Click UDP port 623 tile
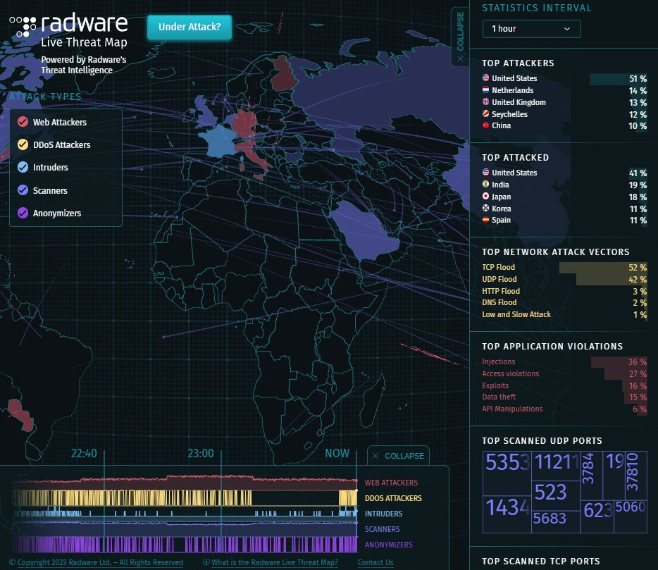Viewport: 658px width, 570px height. coord(597,516)
